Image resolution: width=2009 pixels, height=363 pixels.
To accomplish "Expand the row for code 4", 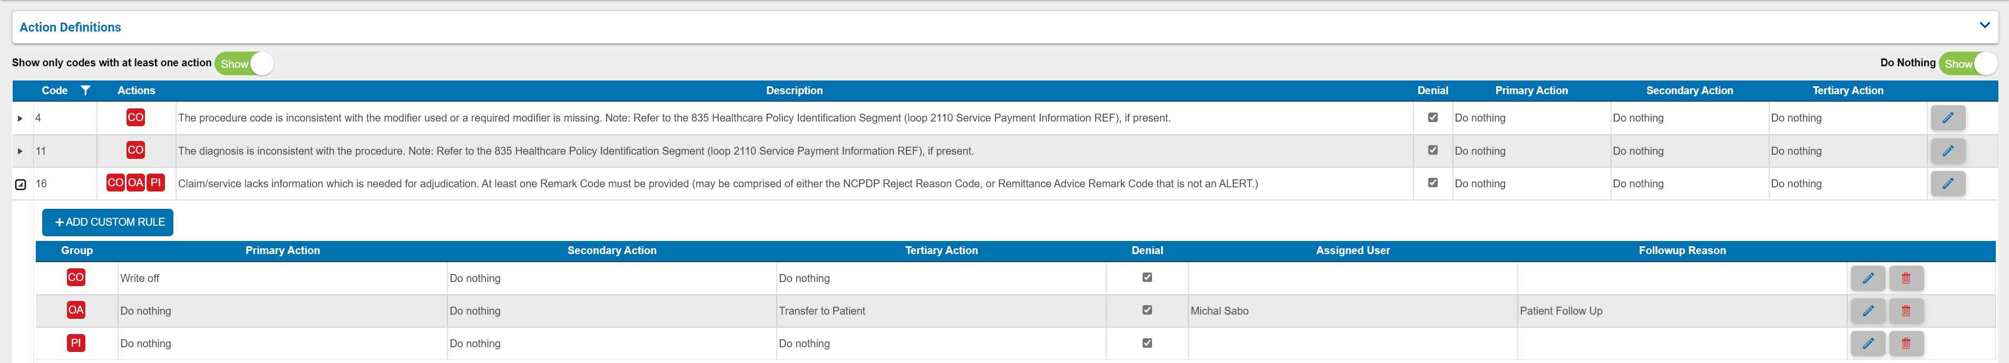I will (19, 118).
